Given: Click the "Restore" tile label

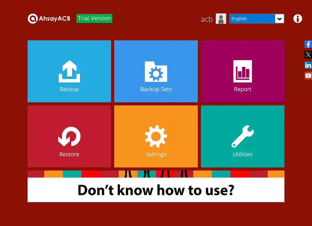Looking at the screenshot, I should [69, 154].
